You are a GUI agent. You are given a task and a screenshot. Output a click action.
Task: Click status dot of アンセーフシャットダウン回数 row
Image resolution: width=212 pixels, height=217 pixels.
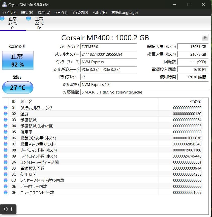point(6,180)
